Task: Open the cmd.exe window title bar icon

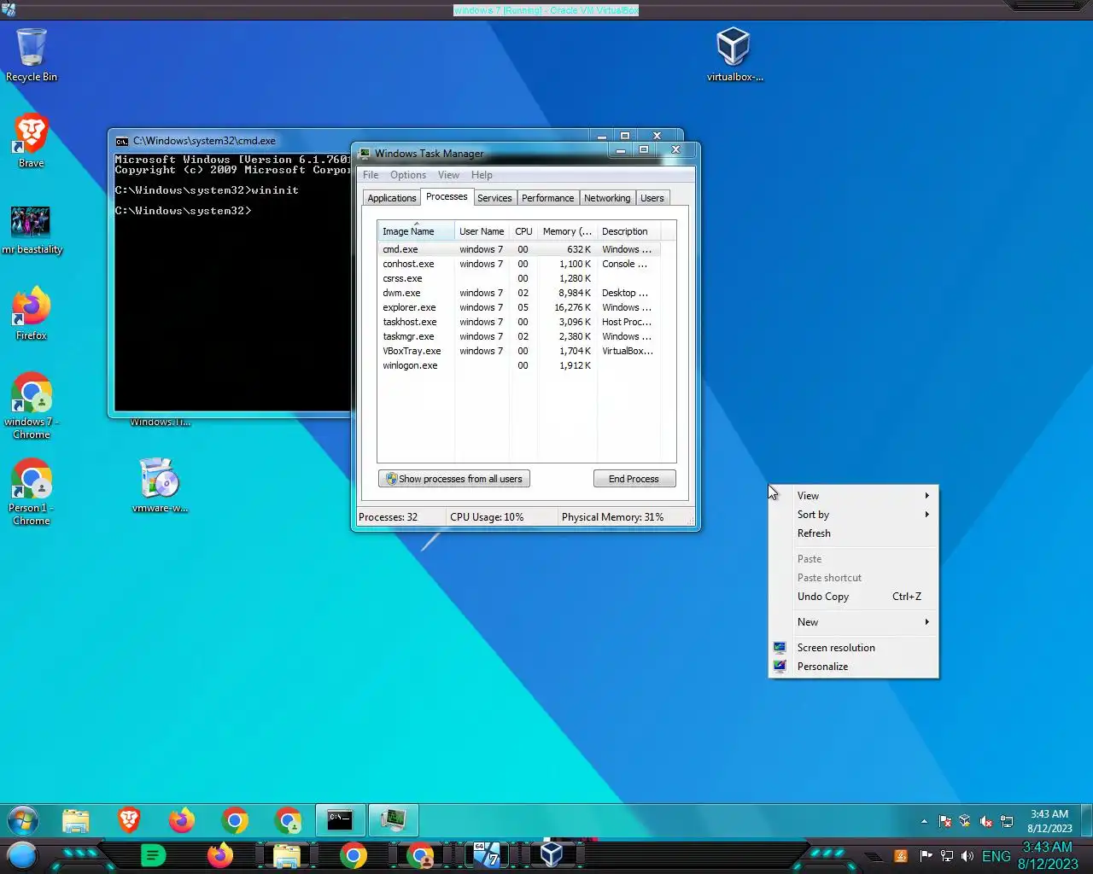Action: click(122, 141)
